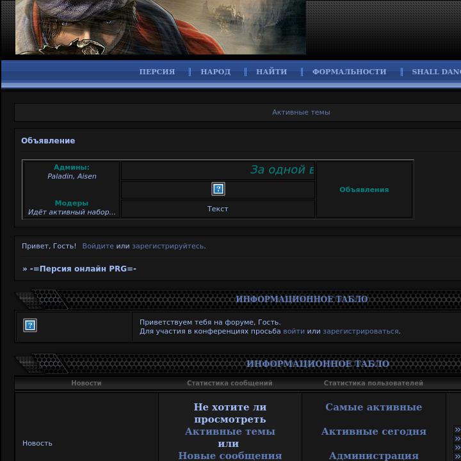This screenshot has width=461, height=461.
Task: Click the Объявления cell label
Action: coord(364,190)
